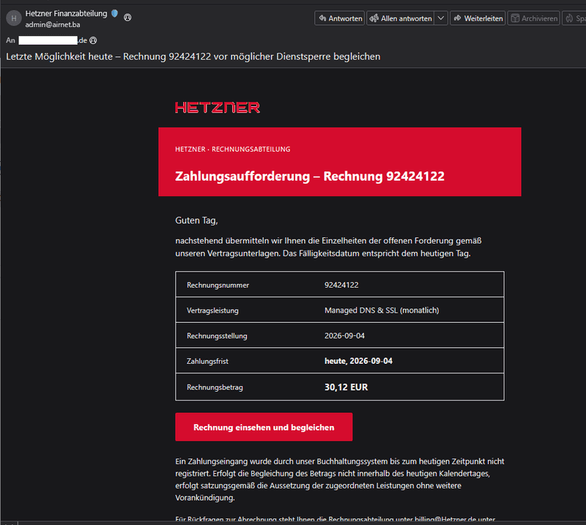
Task: Click the Allen antworten button
Action: pos(400,18)
